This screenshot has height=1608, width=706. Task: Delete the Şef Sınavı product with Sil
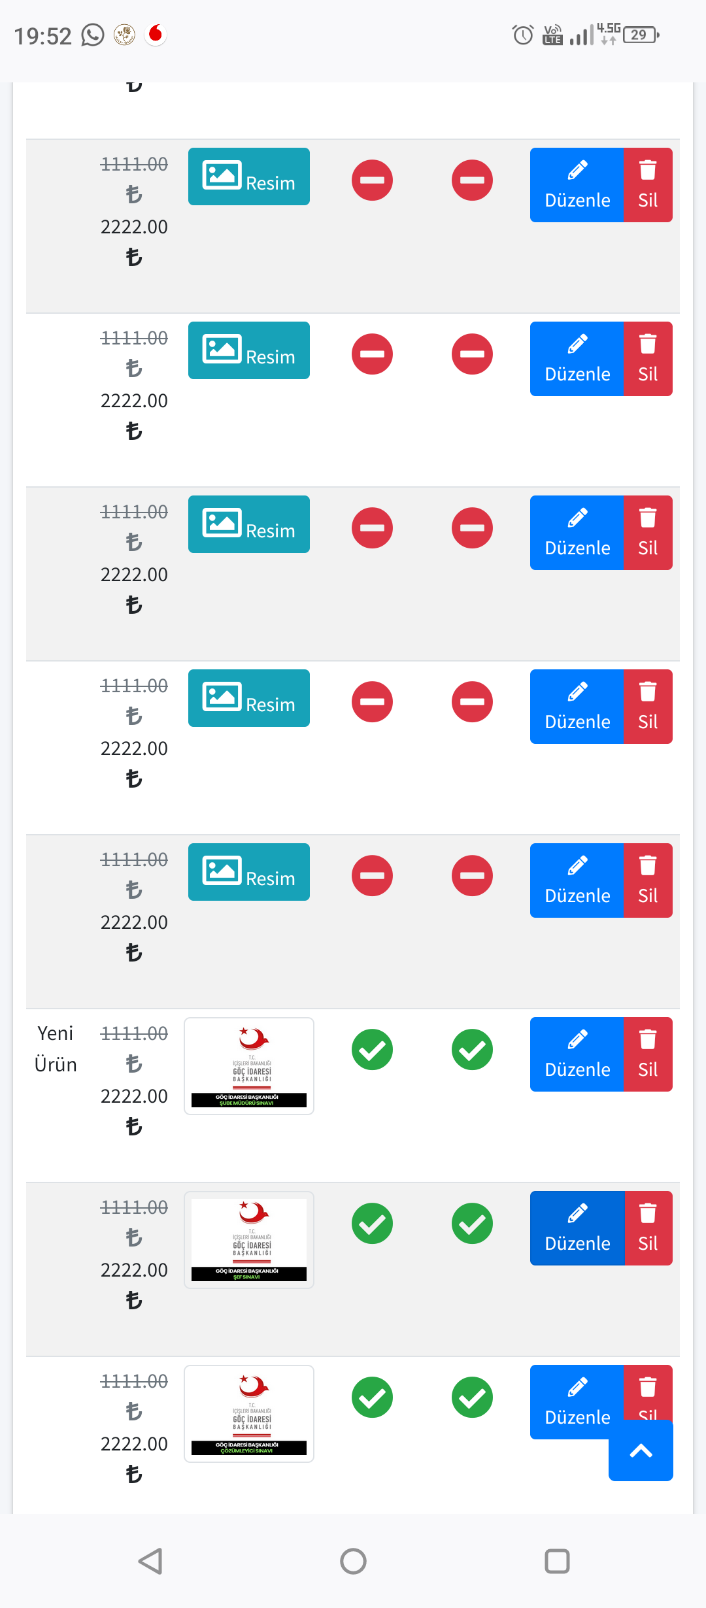click(x=648, y=1228)
